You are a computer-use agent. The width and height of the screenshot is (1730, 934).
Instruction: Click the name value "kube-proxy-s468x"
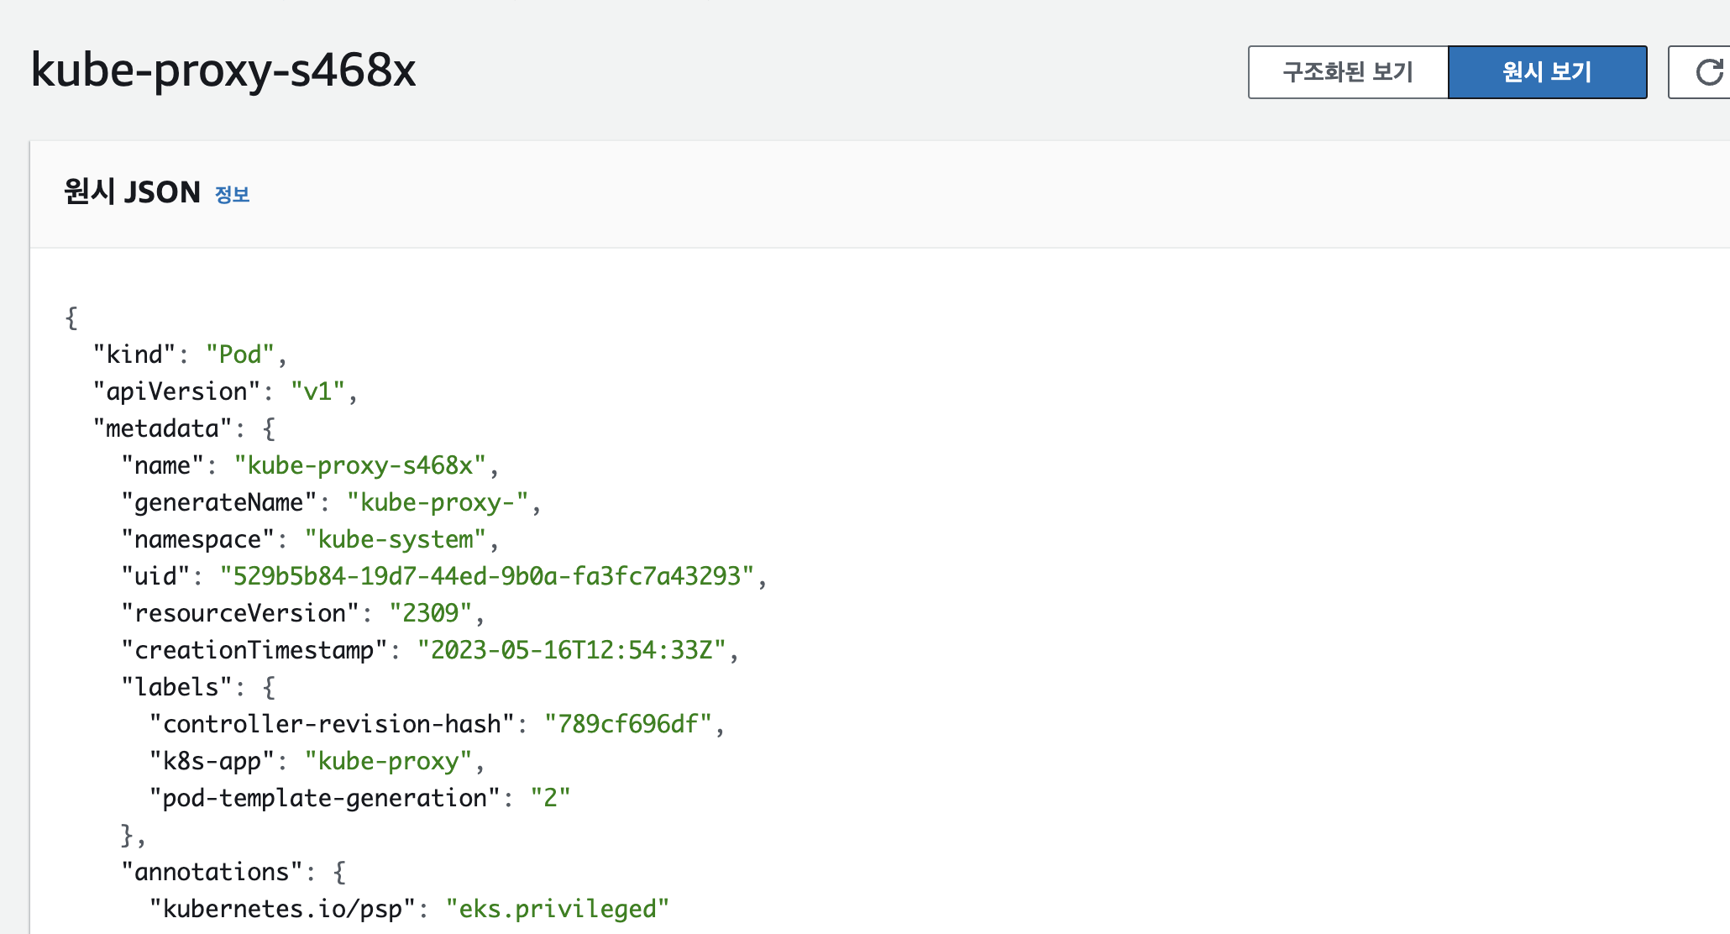tap(359, 465)
